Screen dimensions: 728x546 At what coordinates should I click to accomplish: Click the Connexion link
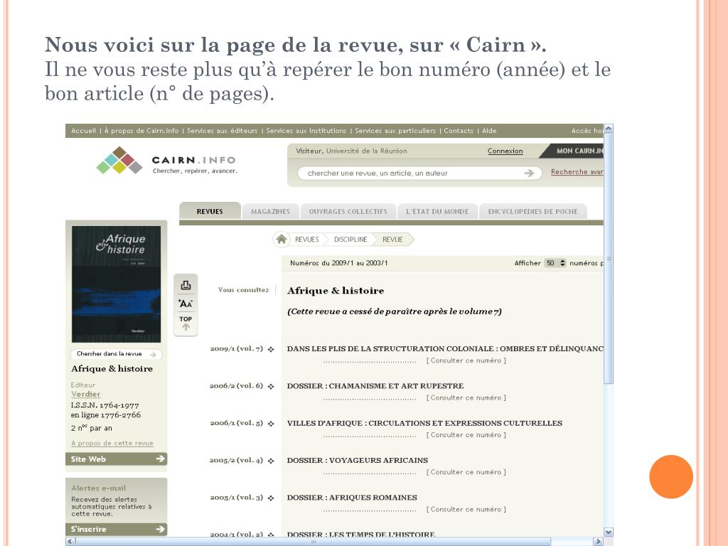pos(505,151)
